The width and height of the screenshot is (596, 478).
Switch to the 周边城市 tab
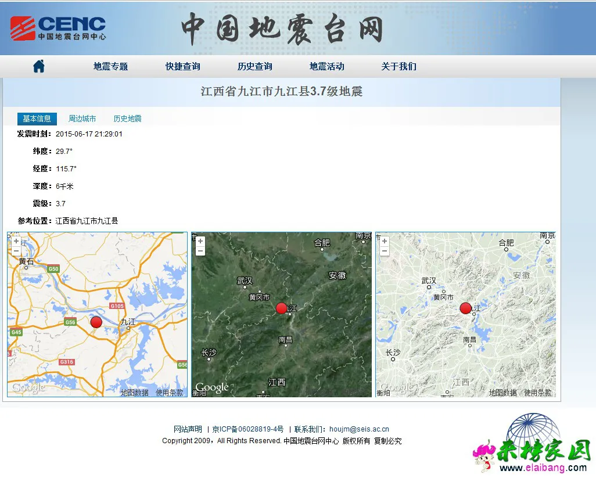82,118
